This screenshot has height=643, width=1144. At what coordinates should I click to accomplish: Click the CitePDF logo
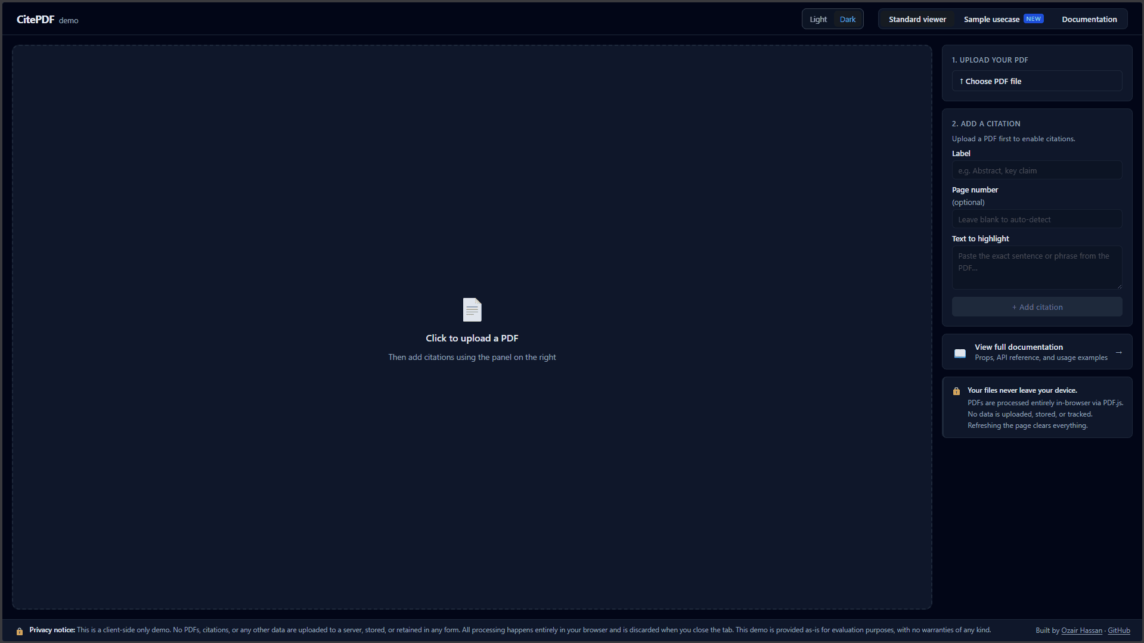tap(35, 20)
